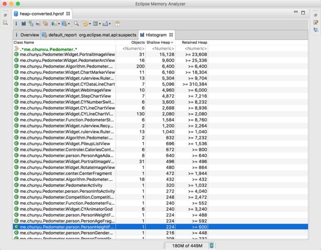This screenshot has width=321, height=250.
Task: Click the heap-converted.hprof database icon
Action: click(x=16, y=14)
